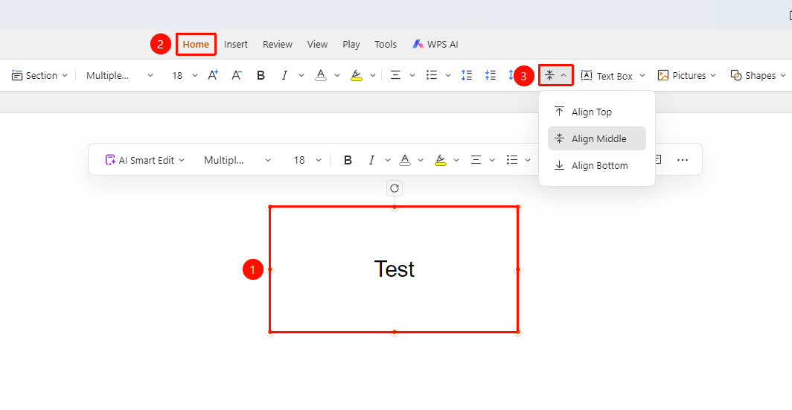
Task: Expand the Section dropdown arrow
Action: pyautogui.click(x=65, y=75)
